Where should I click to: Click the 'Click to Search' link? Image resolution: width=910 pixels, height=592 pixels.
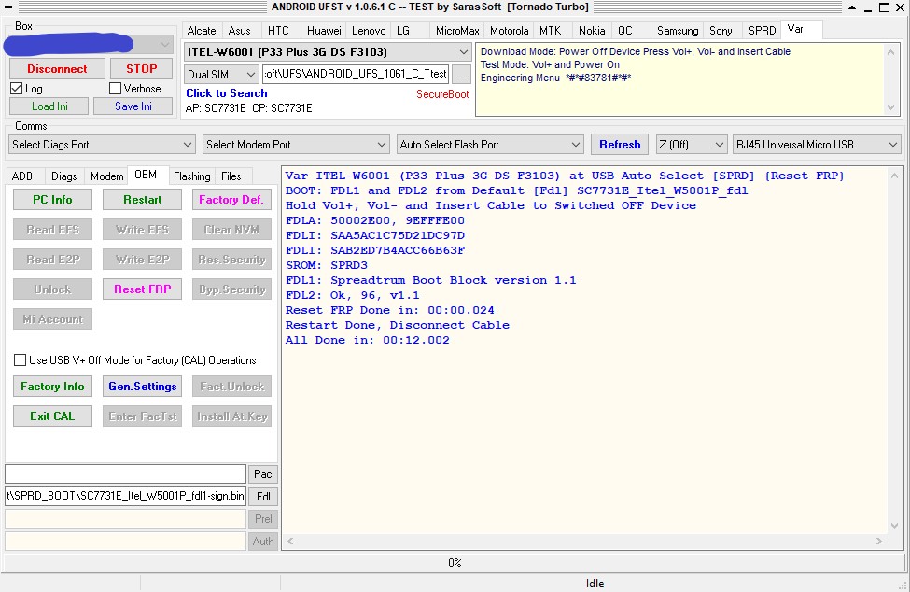coord(227,93)
